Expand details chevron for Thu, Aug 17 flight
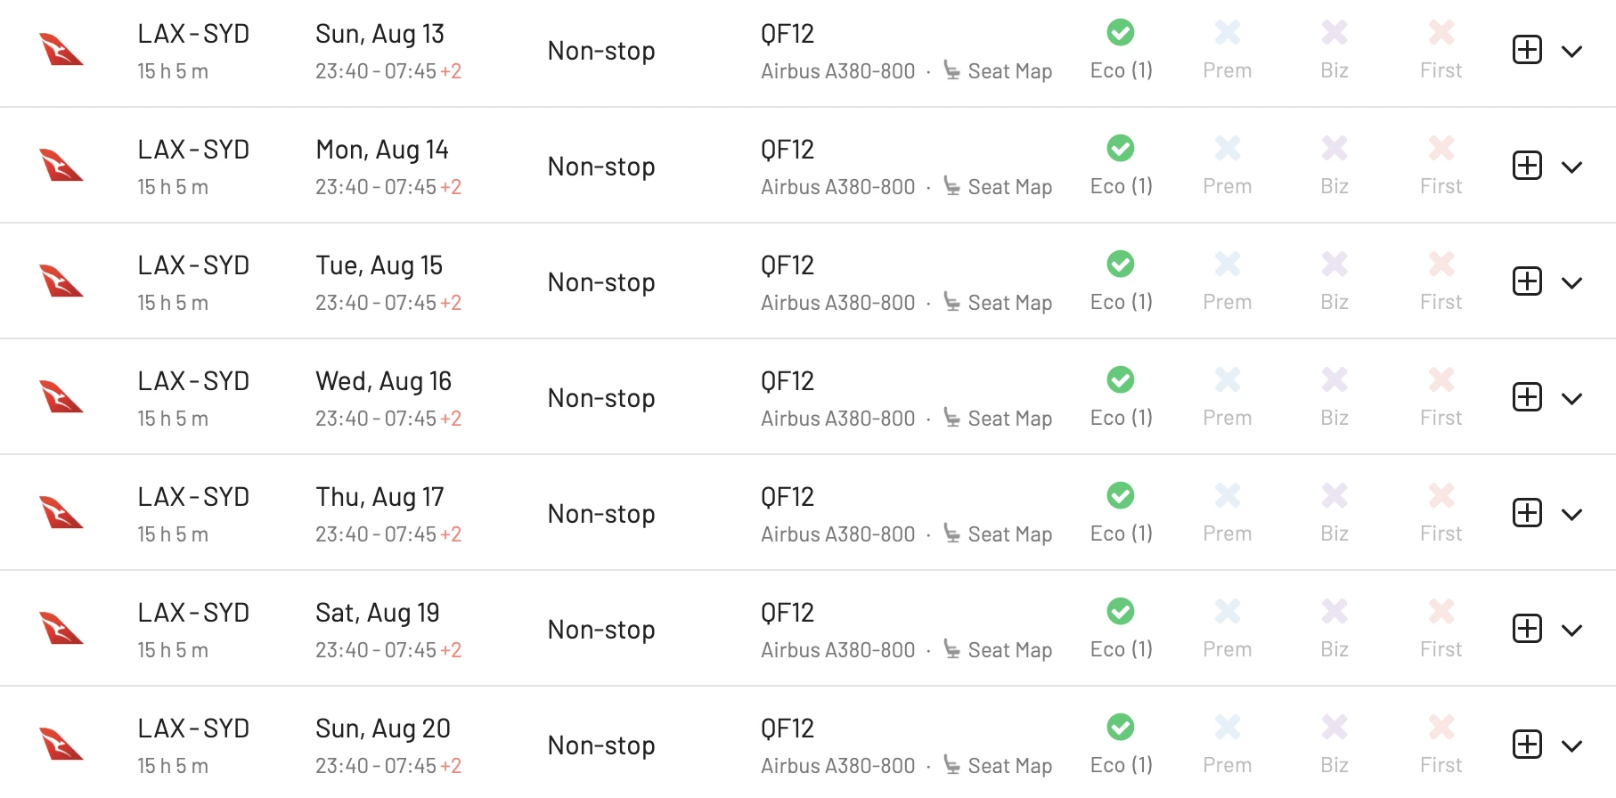The image size is (1616, 798). coord(1572,515)
